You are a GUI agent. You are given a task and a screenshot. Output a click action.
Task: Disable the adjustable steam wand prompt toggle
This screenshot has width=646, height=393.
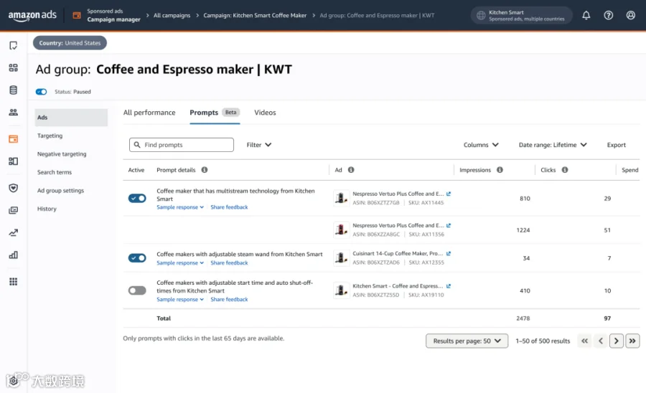tap(137, 258)
